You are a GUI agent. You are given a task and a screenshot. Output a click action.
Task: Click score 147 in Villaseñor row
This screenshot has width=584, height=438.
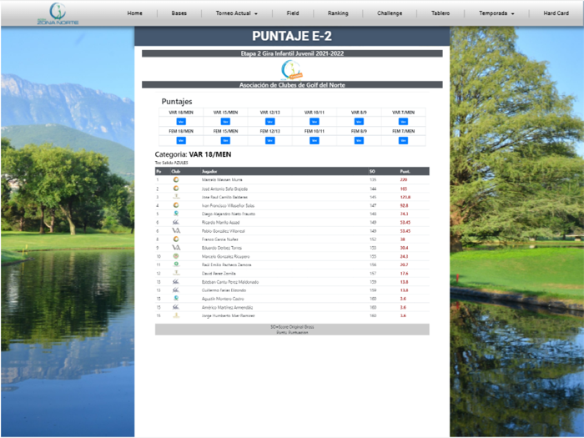pyautogui.click(x=373, y=205)
